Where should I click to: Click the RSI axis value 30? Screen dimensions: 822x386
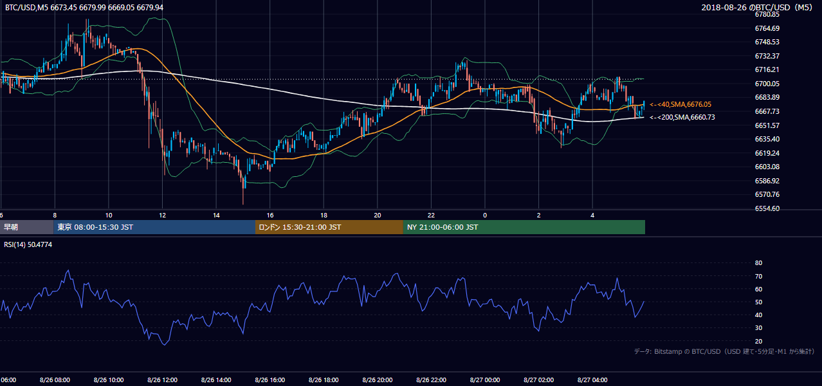coord(759,327)
